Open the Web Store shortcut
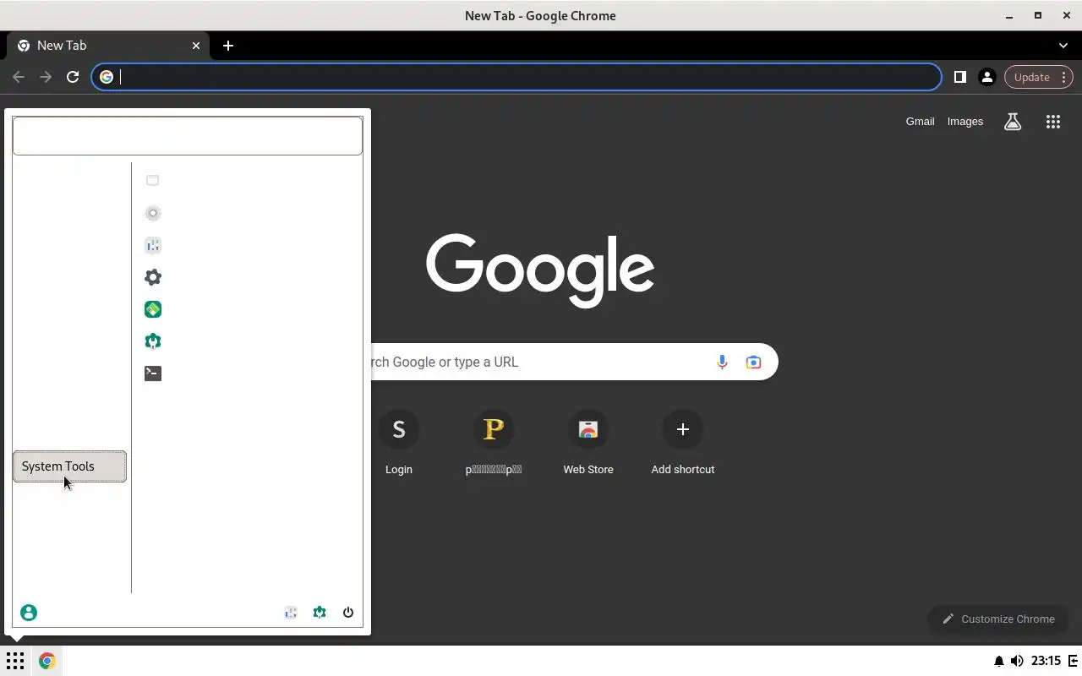The image size is (1082, 676). click(x=588, y=443)
